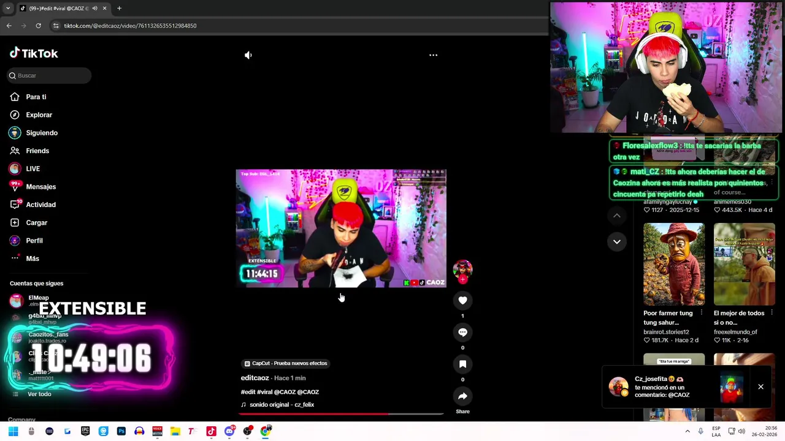Click the taskbar microphone icon
This screenshot has height=441, width=785.
700,431
